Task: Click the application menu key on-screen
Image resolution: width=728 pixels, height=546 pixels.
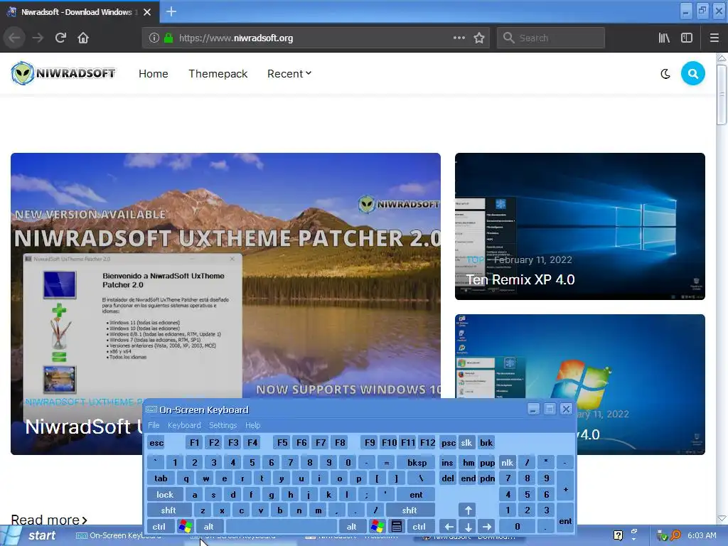Action: point(397,527)
